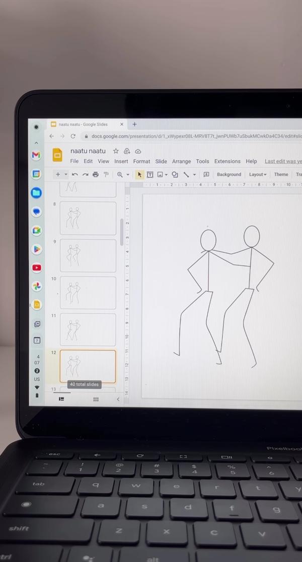Click the Theme button
Viewport: 302px width, 562px height.
point(281,174)
